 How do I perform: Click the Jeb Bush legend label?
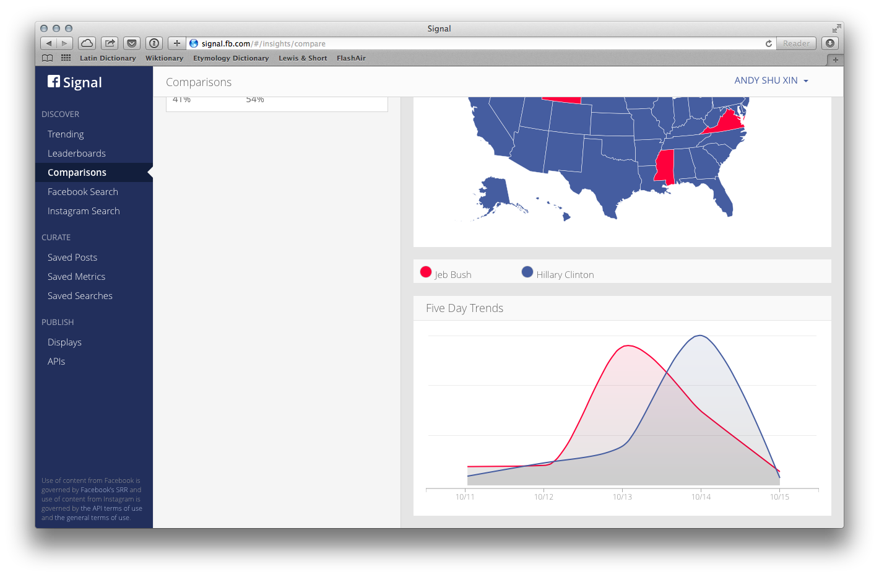[453, 275]
